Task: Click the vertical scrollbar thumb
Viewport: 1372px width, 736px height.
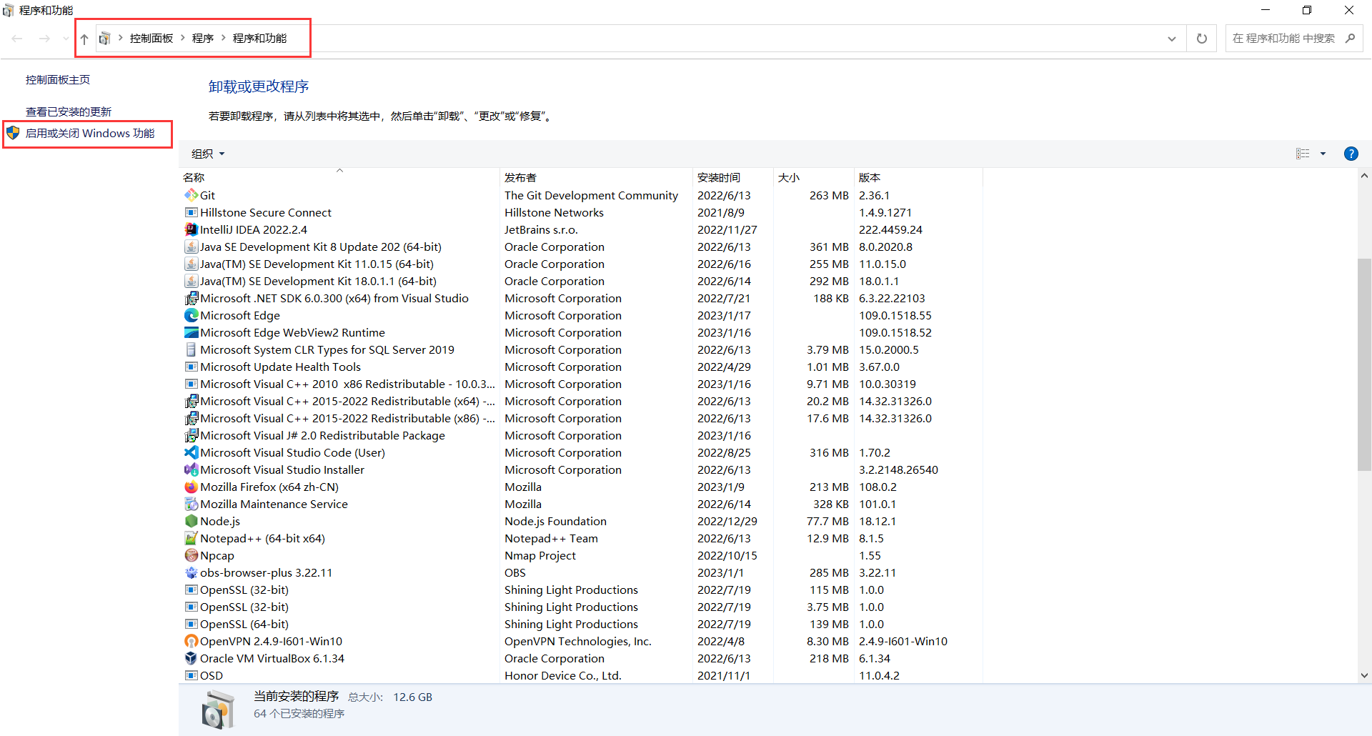Action: coord(1364,364)
